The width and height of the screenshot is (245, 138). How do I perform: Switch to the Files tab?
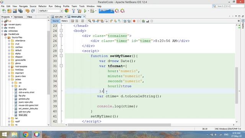tap(30, 17)
